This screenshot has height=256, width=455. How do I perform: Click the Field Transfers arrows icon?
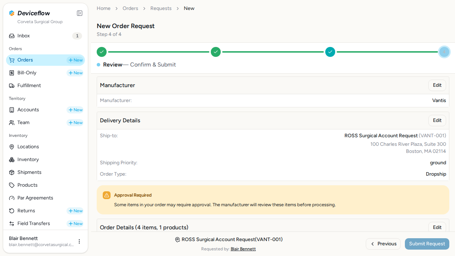point(12,224)
